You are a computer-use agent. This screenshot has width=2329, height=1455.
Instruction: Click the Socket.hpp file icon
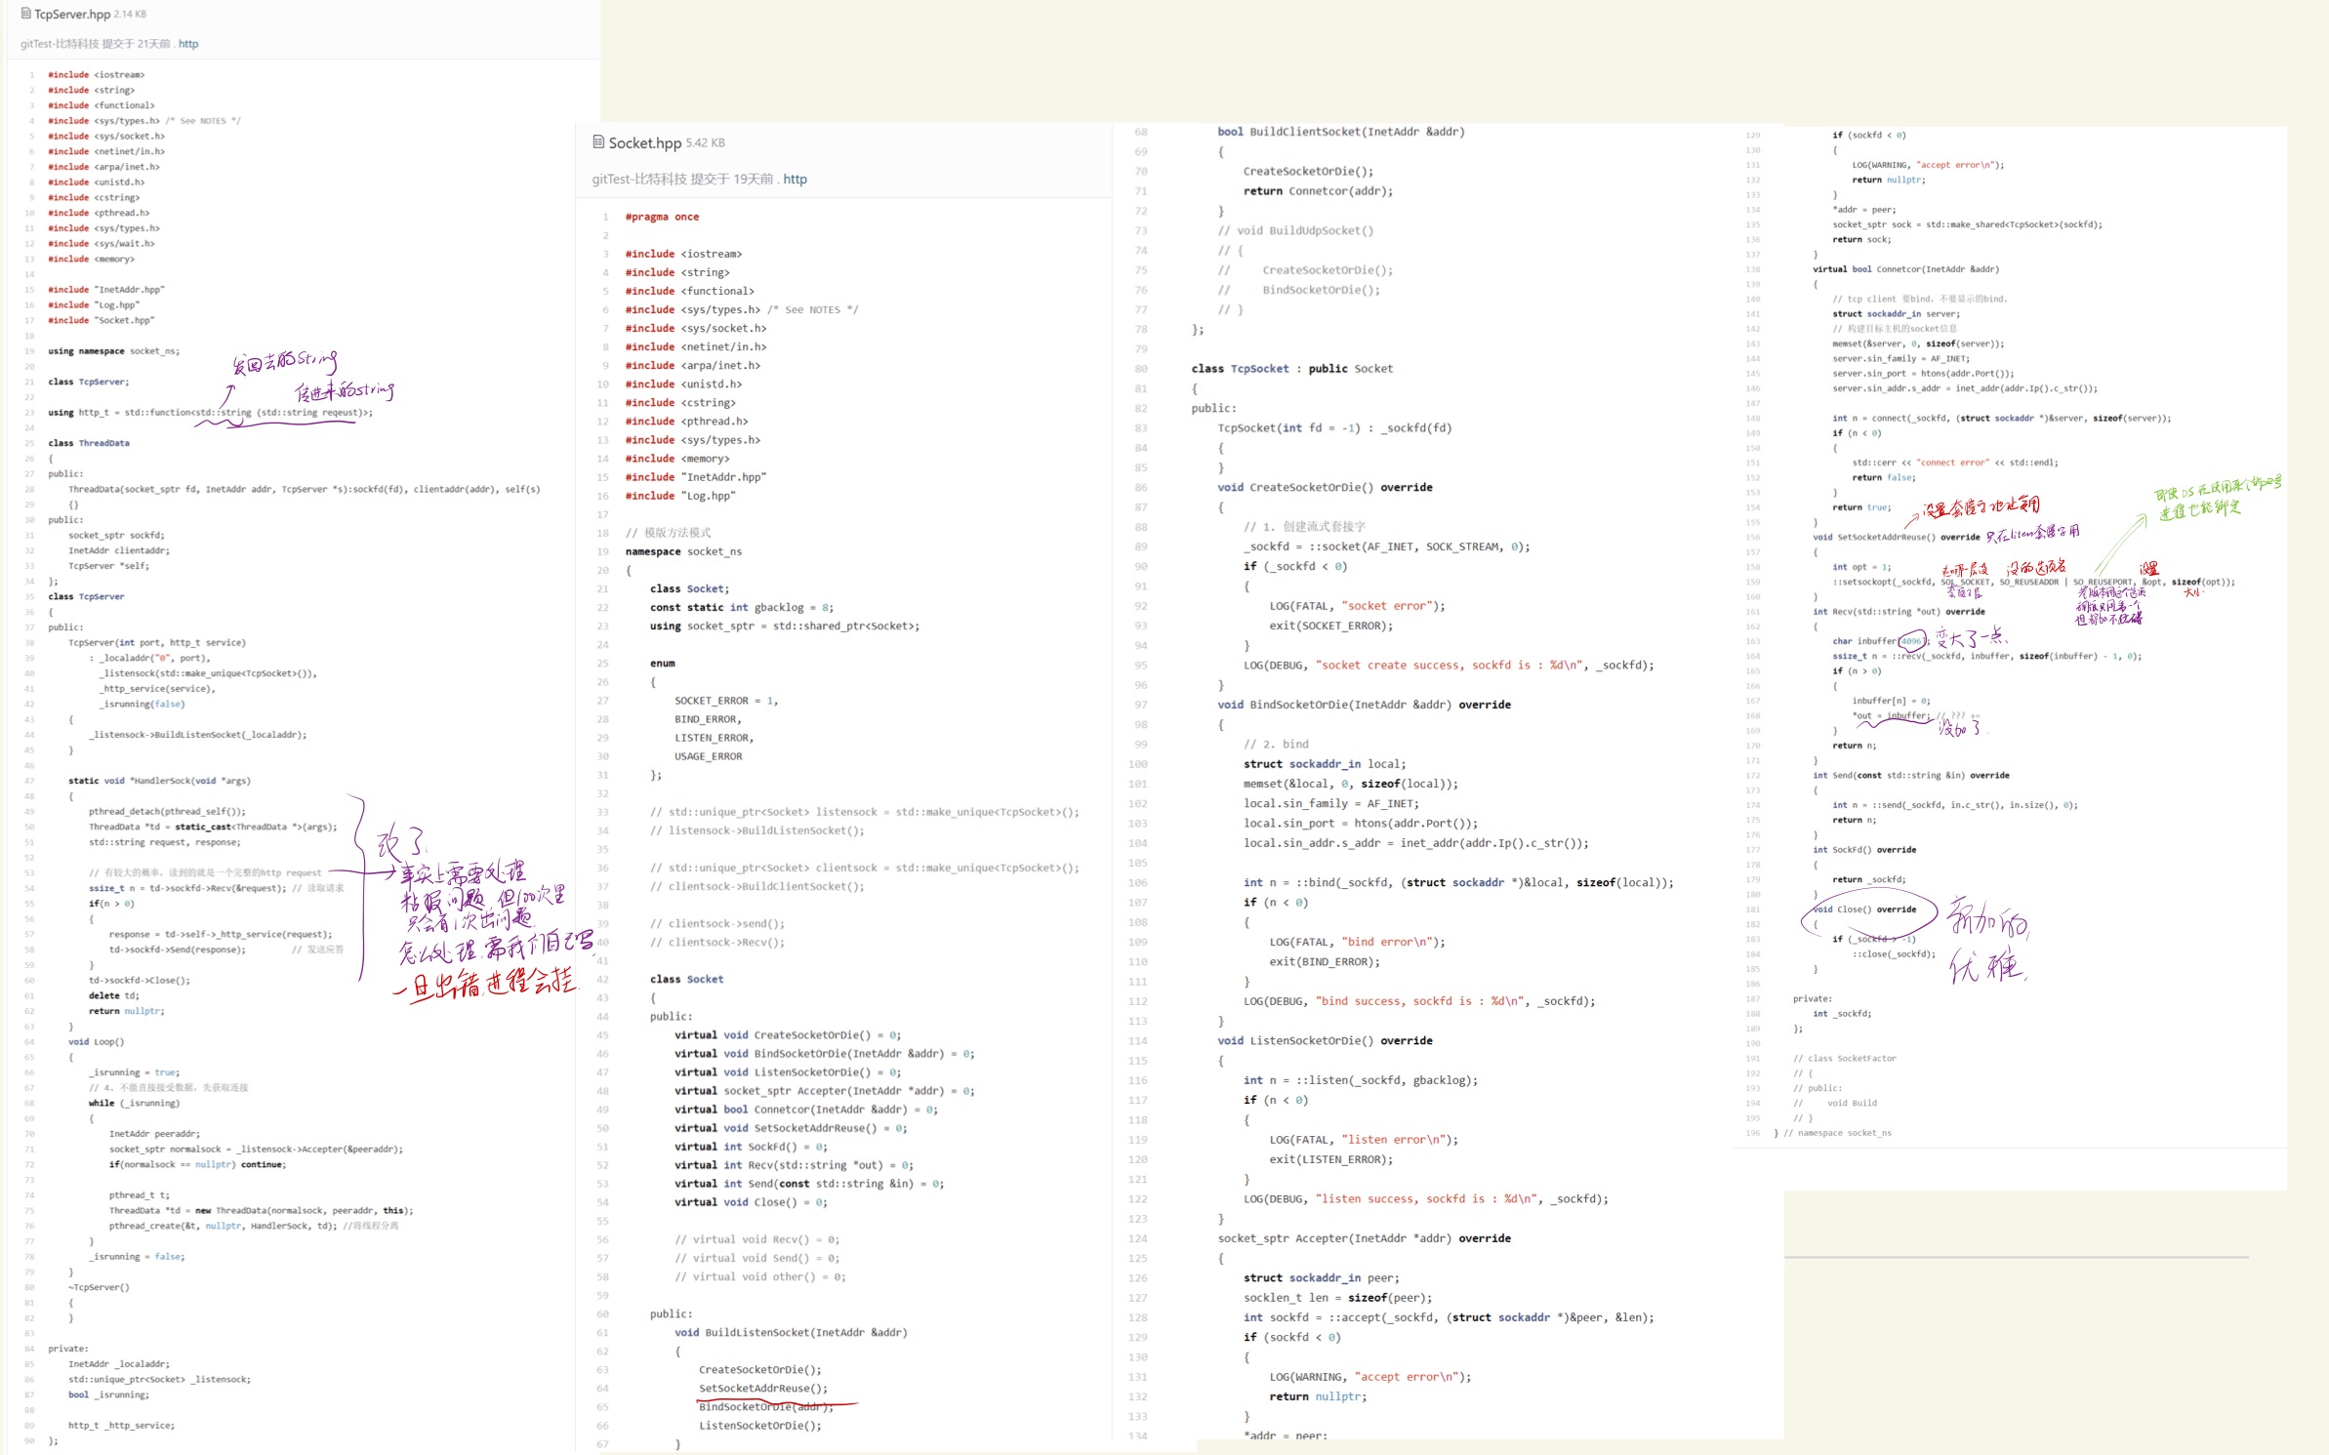click(598, 142)
